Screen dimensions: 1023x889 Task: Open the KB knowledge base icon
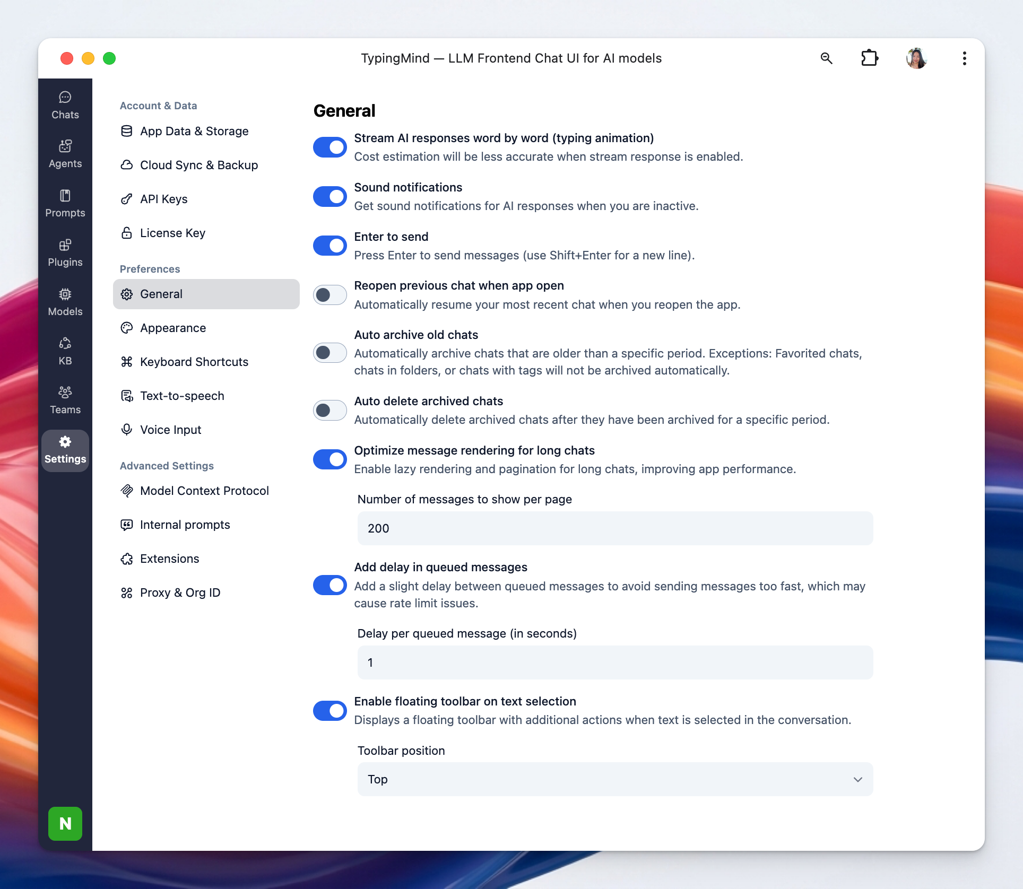click(65, 351)
